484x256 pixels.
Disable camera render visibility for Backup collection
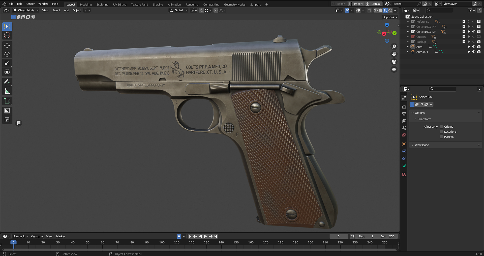click(479, 42)
